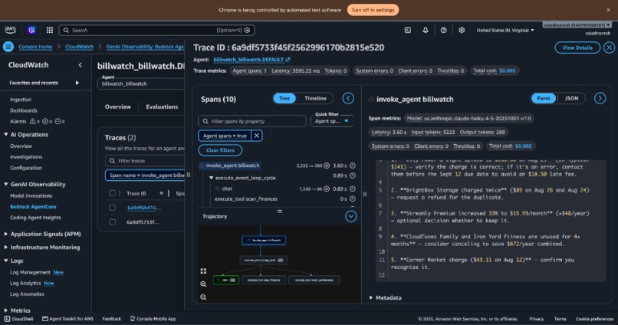This screenshot has height=325, width=618.
Task: Open the help question mark icon
Action: pyautogui.click(x=443, y=30)
